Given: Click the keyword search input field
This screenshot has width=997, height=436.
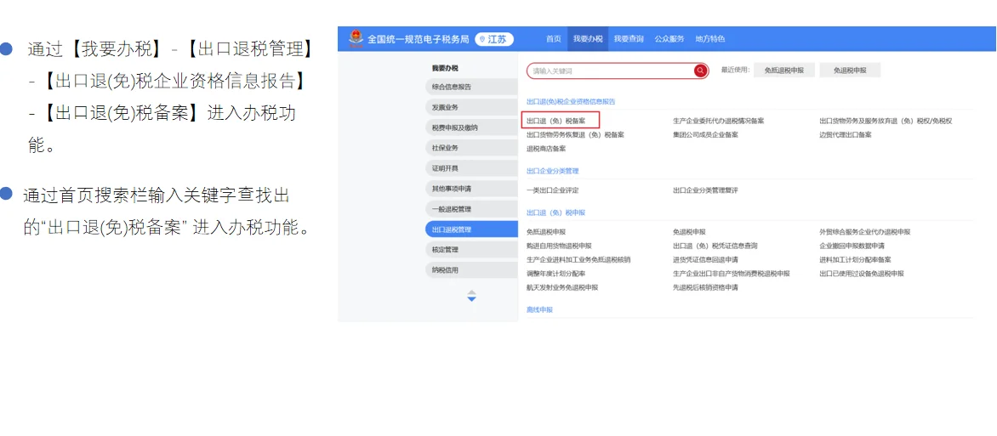Looking at the screenshot, I should [x=610, y=71].
